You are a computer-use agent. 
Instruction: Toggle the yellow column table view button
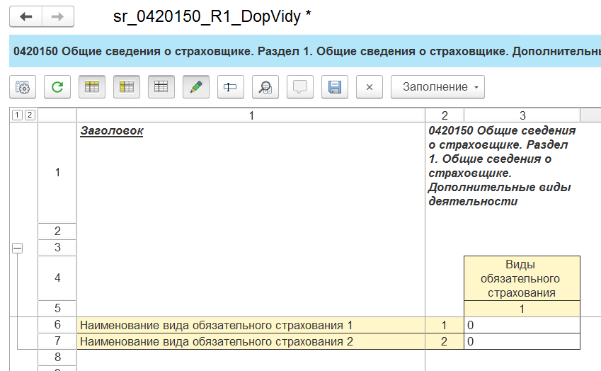coord(127,87)
